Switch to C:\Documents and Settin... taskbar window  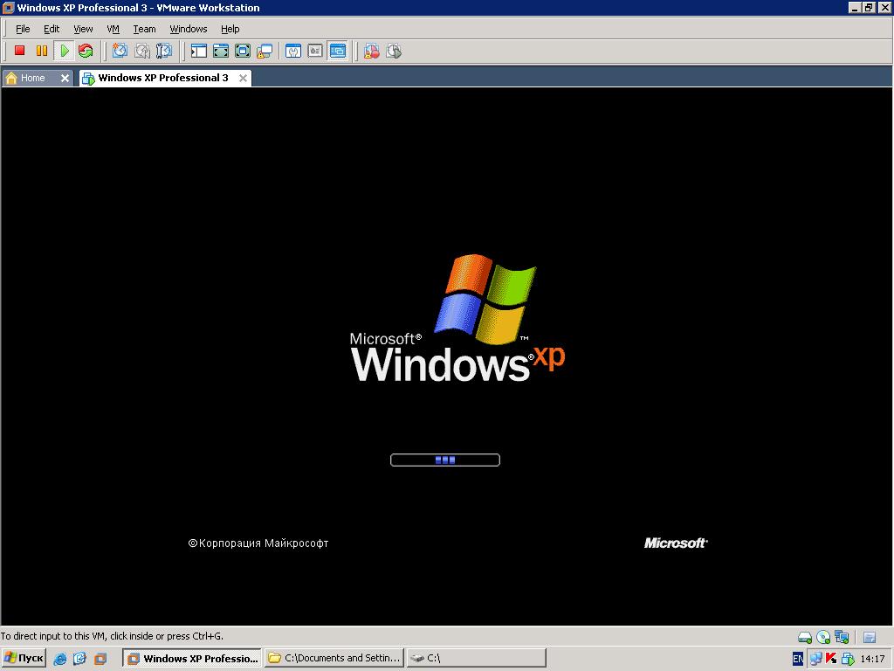[x=334, y=659]
